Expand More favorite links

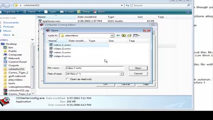point(9,35)
